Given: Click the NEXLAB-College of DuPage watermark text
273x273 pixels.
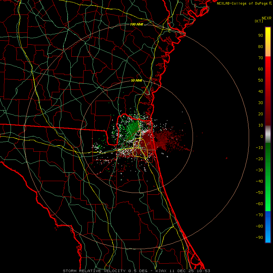Looking at the screenshot, I should [x=244, y=3].
